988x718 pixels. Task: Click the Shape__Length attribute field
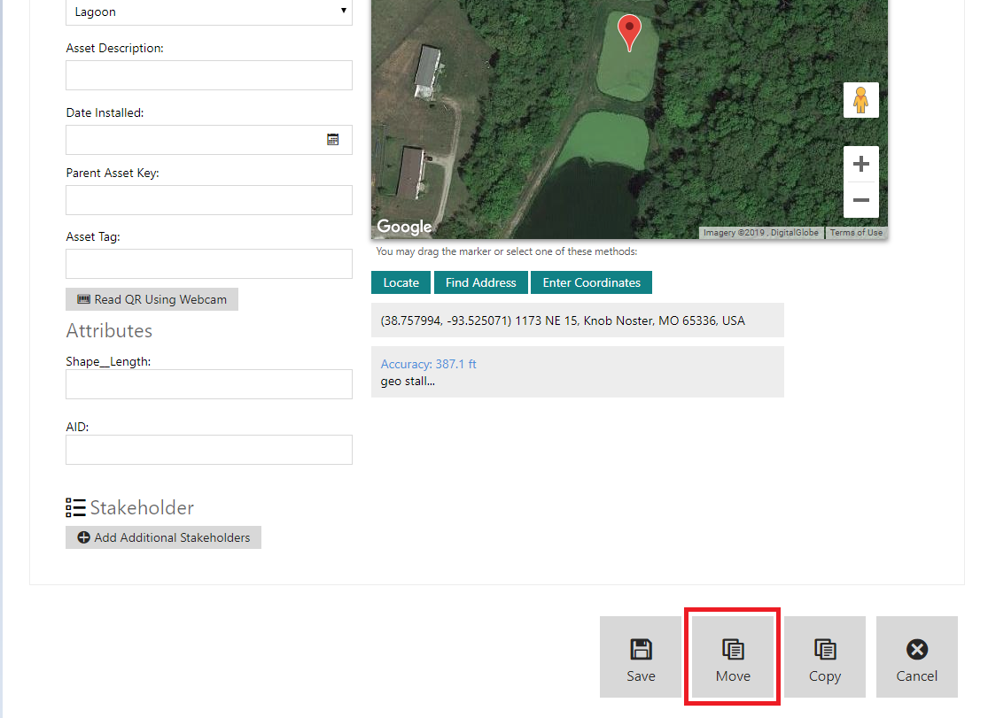(209, 384)
